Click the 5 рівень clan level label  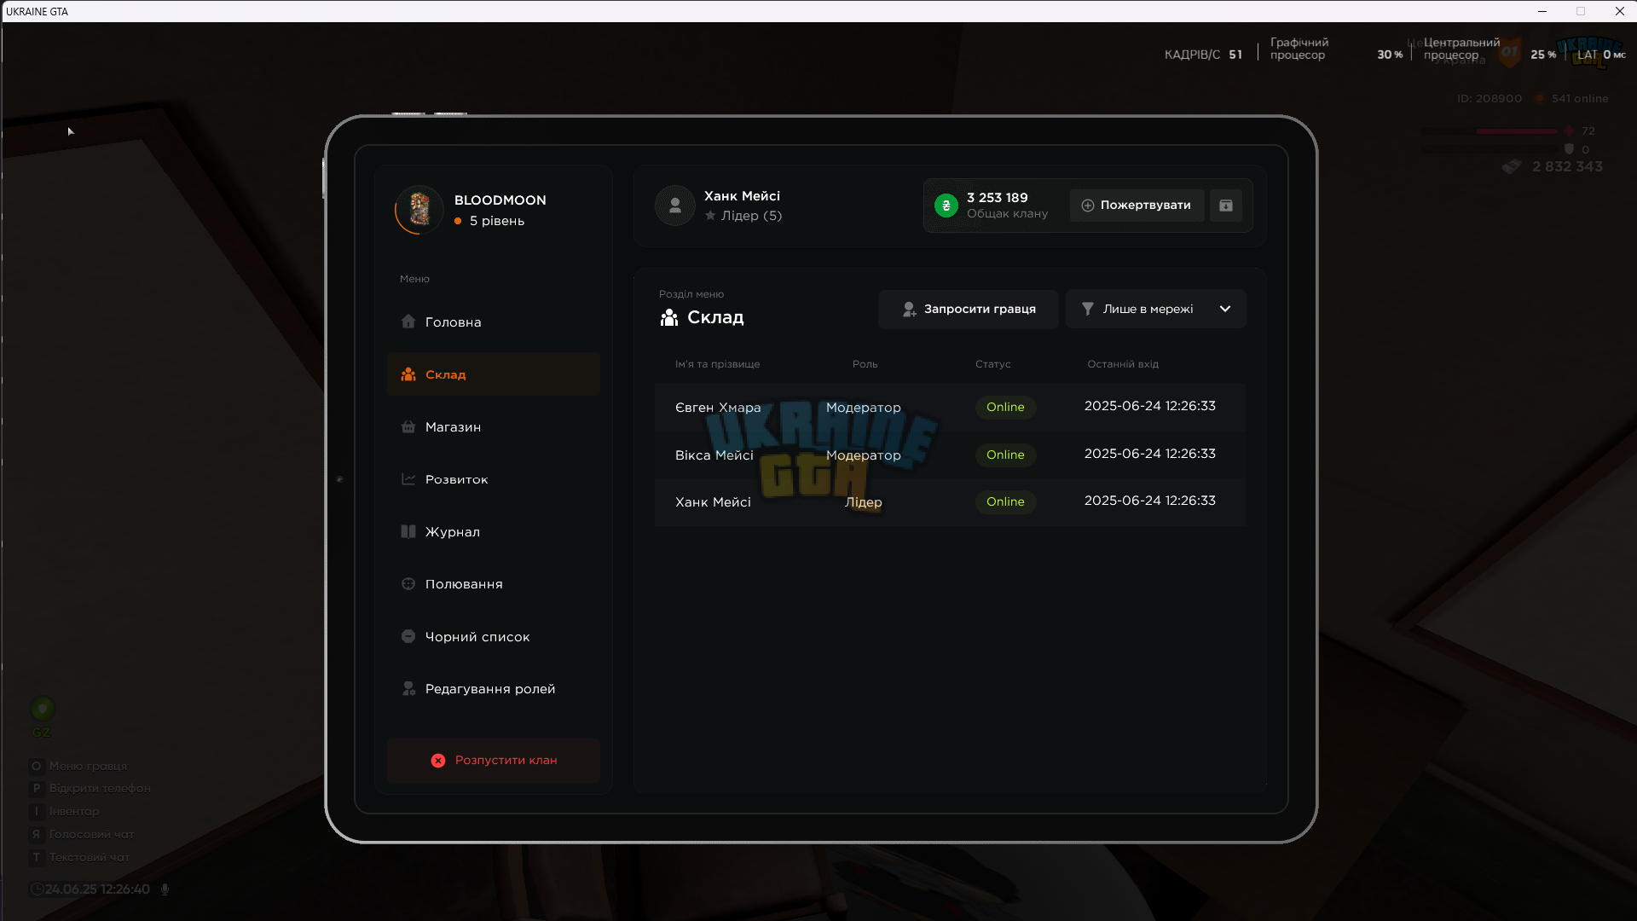(x=497, y=221)
